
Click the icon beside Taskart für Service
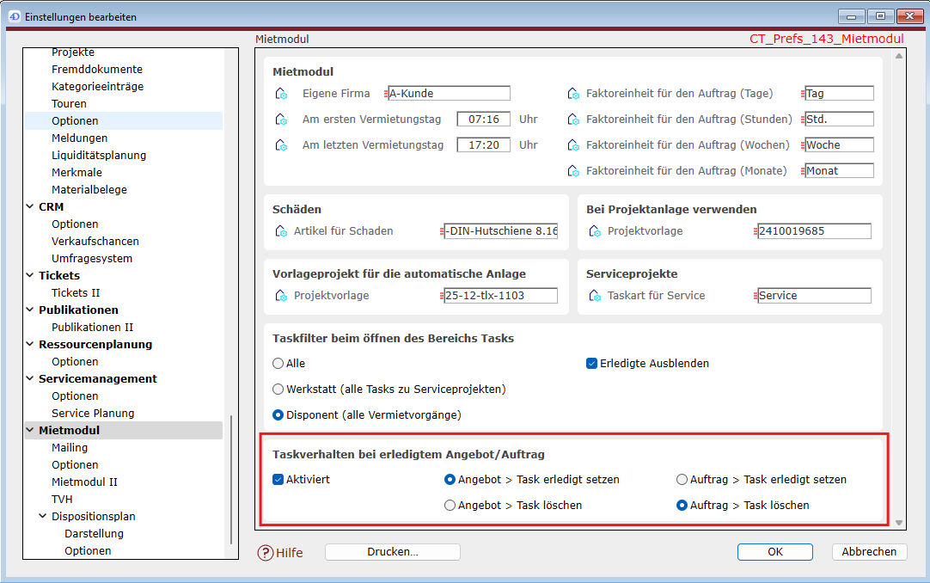595,296
